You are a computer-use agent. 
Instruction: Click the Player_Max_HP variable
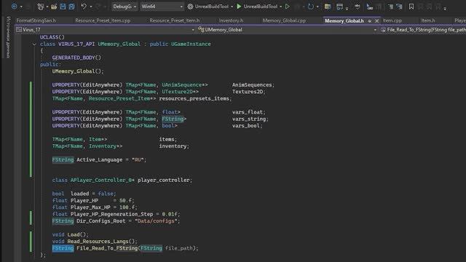coord(90,207)
